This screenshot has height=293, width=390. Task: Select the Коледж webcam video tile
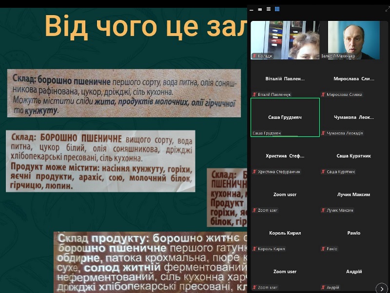(x=285, y=40)
